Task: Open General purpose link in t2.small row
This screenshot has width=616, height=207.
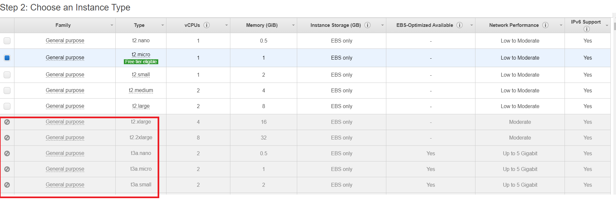Action: point(65,75)
